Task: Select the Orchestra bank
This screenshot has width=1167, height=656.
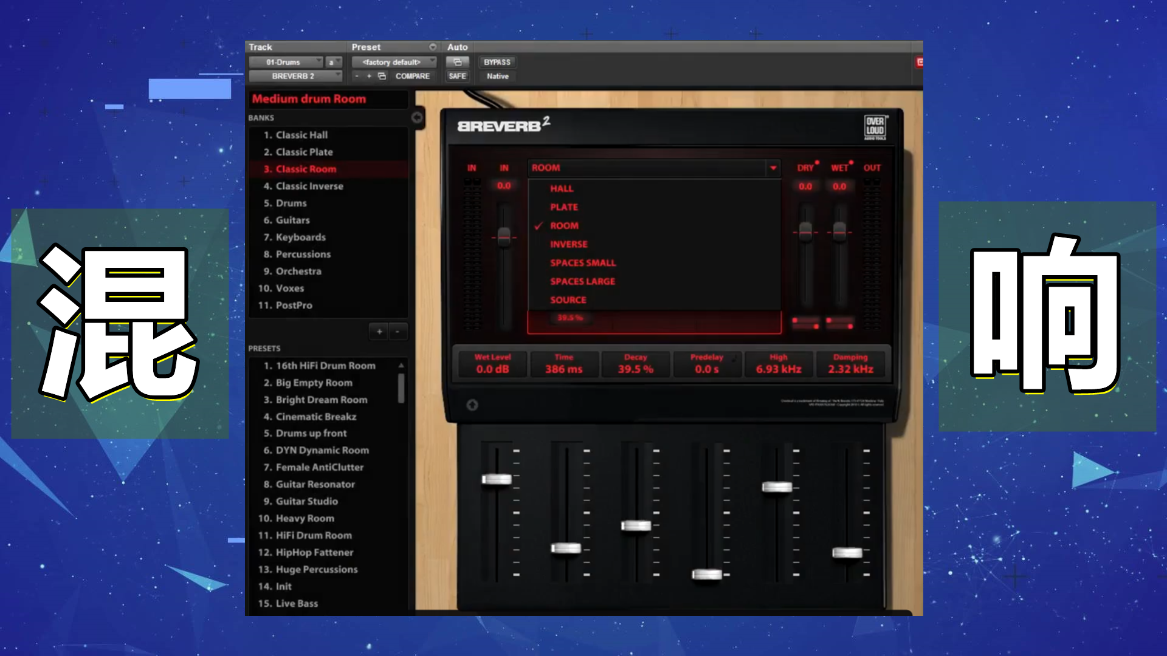Action: 328,271
